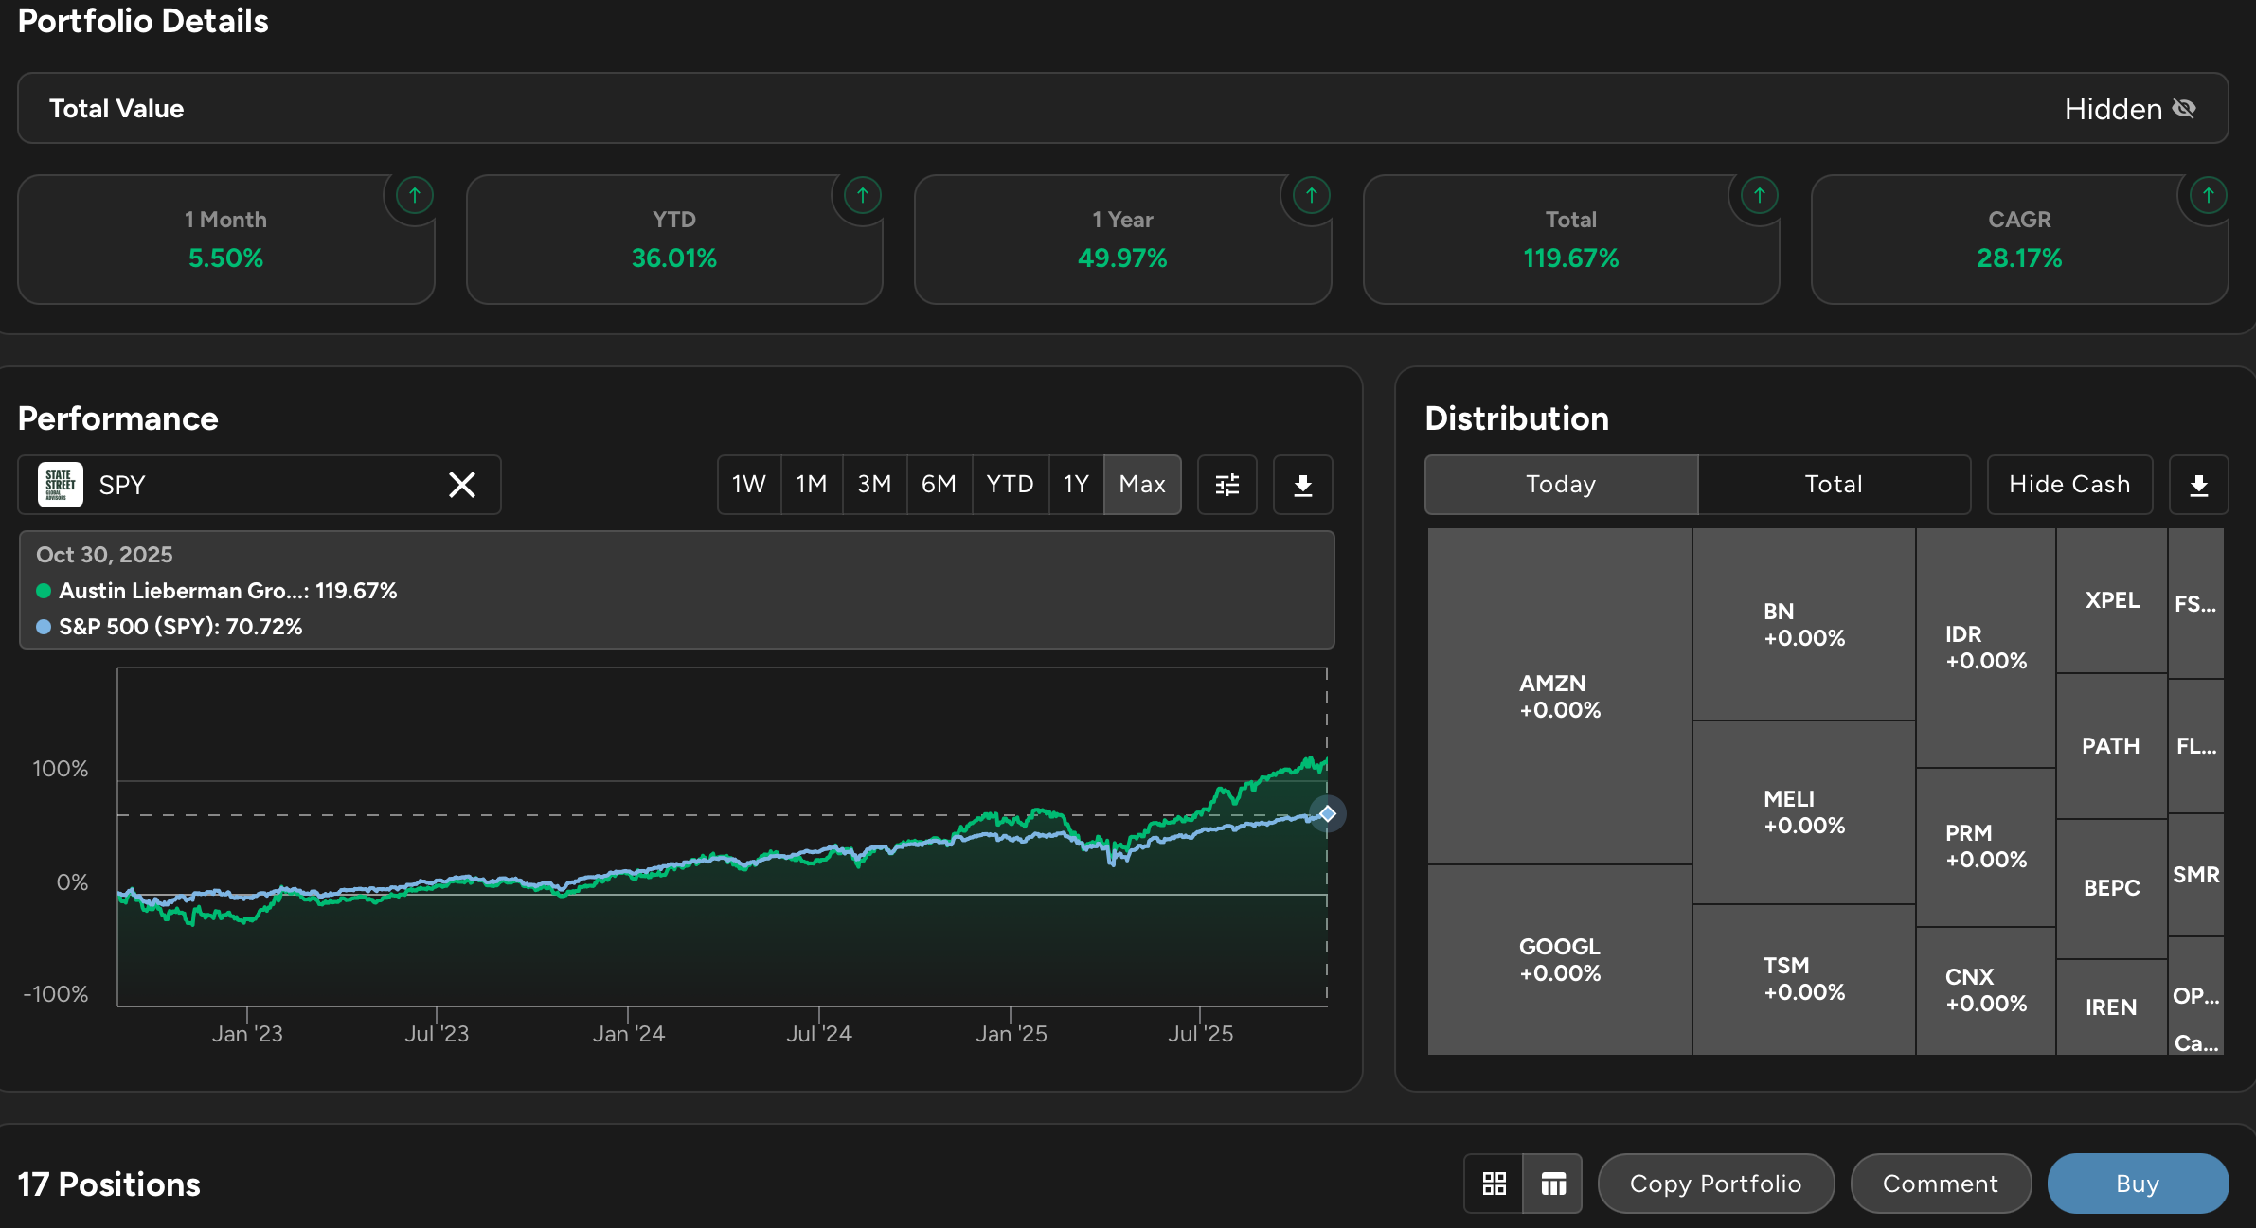Toggle the hidden total value eye icon

(2184, 109)
